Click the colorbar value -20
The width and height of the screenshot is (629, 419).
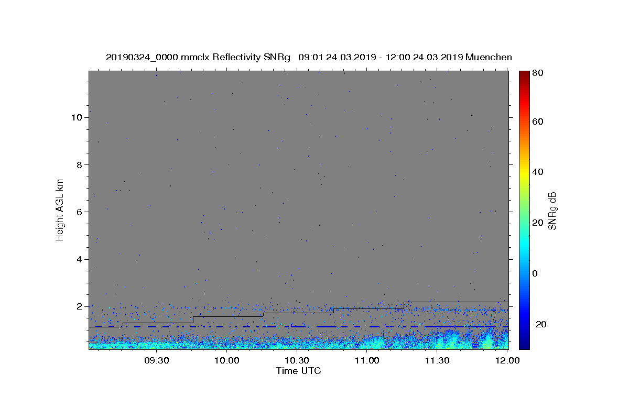tap(541, 325)
